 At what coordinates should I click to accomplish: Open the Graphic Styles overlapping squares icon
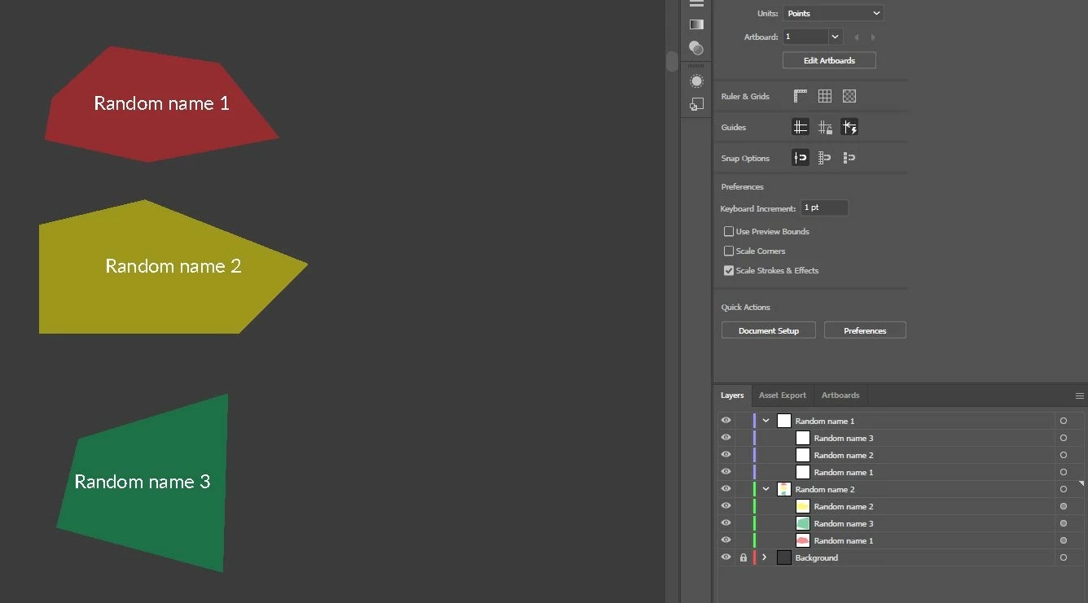click(696, 104)
